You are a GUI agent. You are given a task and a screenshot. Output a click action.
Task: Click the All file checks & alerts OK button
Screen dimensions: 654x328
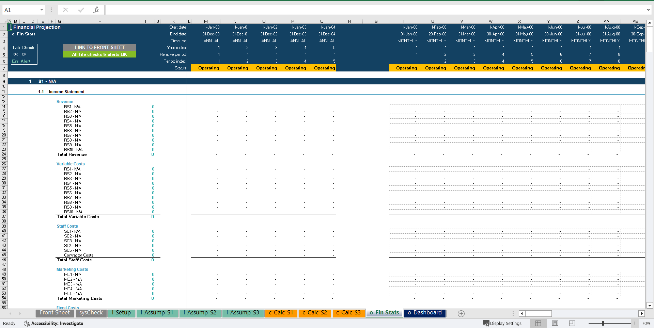point(99,54)
